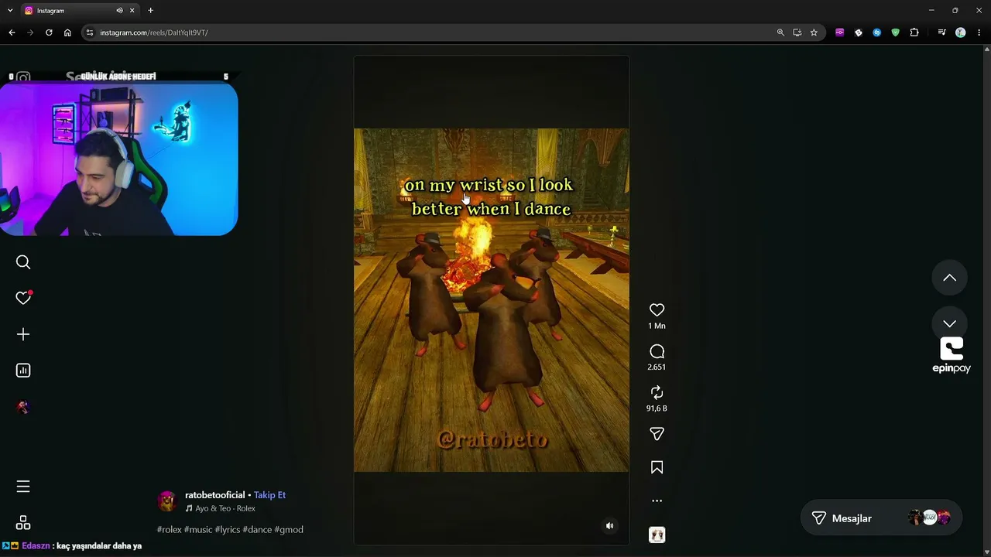This screenshot has height=557, width=991.
Task: Like the reel with the heart icon
Action: tap(657, 309)
